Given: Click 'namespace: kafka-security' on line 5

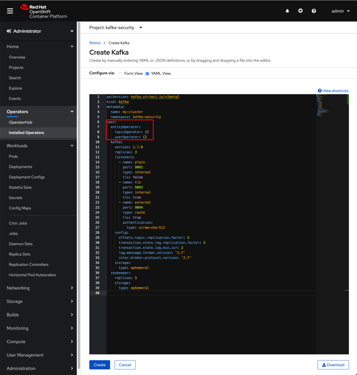Looking at the screenshot, I should 136,117.
